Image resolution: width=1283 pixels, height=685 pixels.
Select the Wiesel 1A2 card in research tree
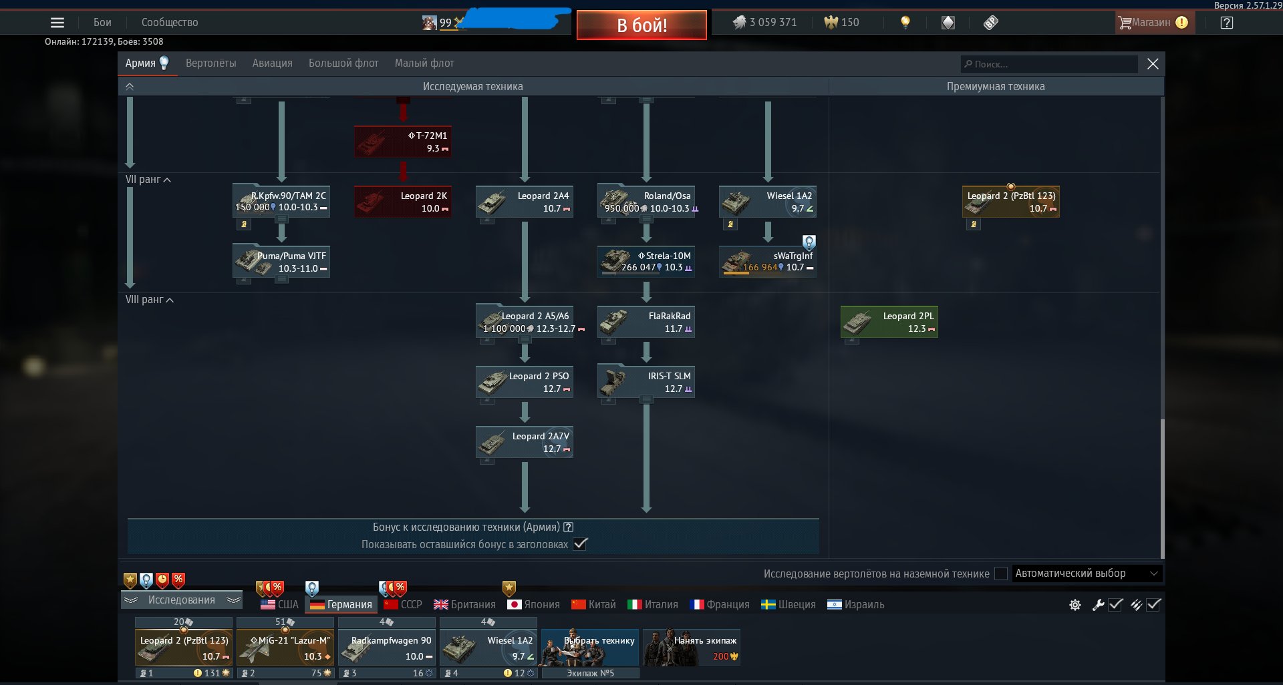pos(768,202)
